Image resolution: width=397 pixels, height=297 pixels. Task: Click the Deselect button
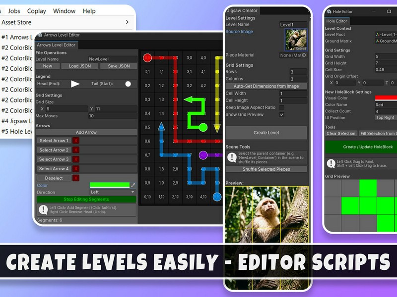[x=54, y=178]
